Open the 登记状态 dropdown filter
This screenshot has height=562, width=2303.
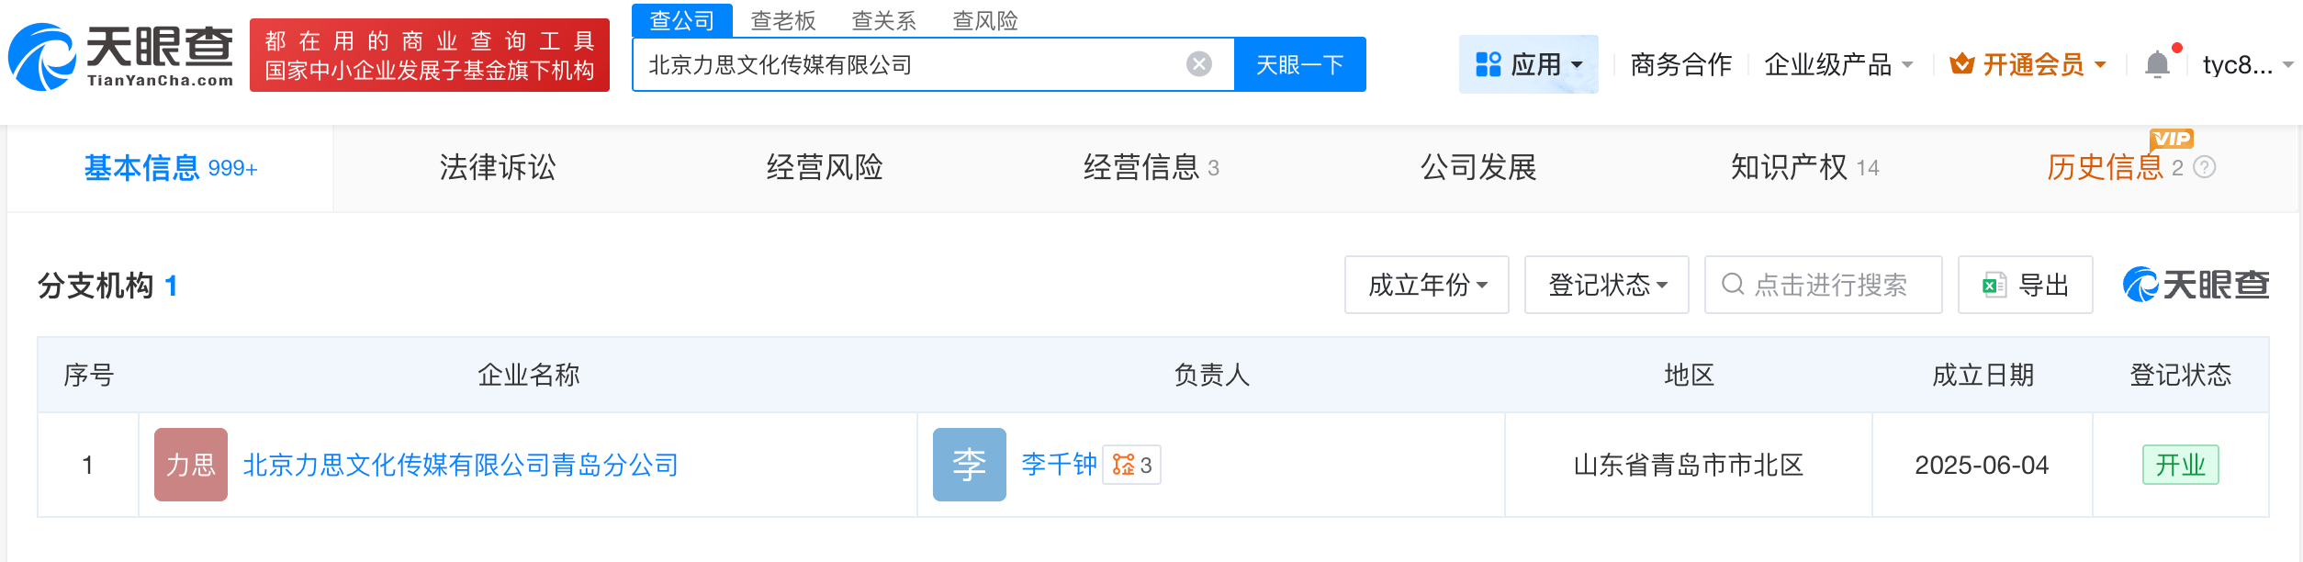1606,285
